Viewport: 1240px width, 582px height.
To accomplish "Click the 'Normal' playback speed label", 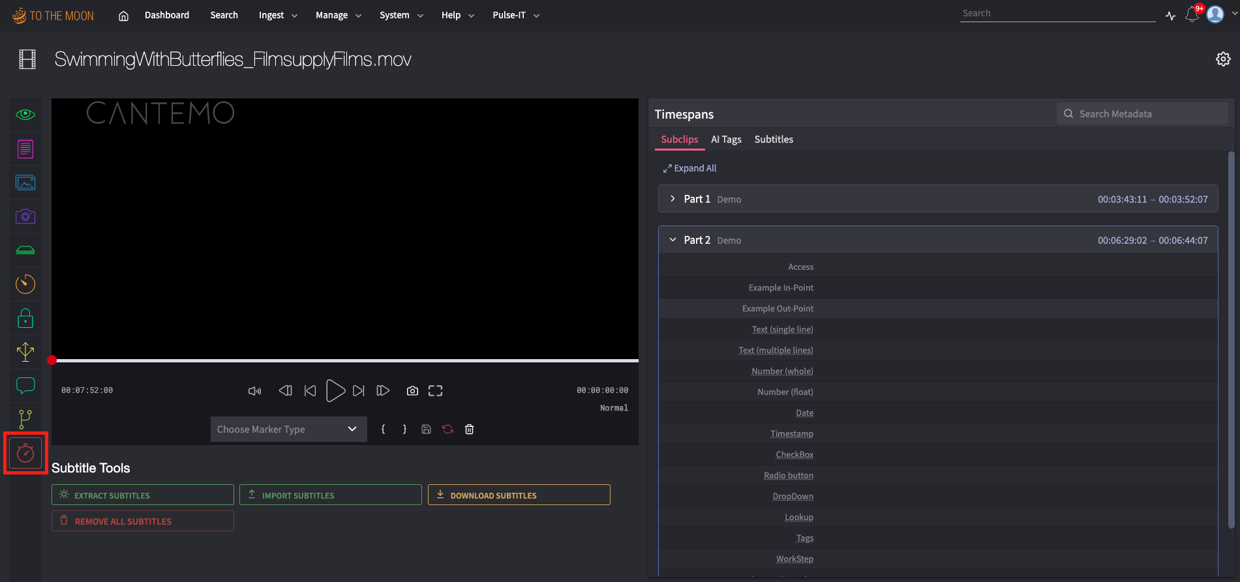I will coord(614,408).
